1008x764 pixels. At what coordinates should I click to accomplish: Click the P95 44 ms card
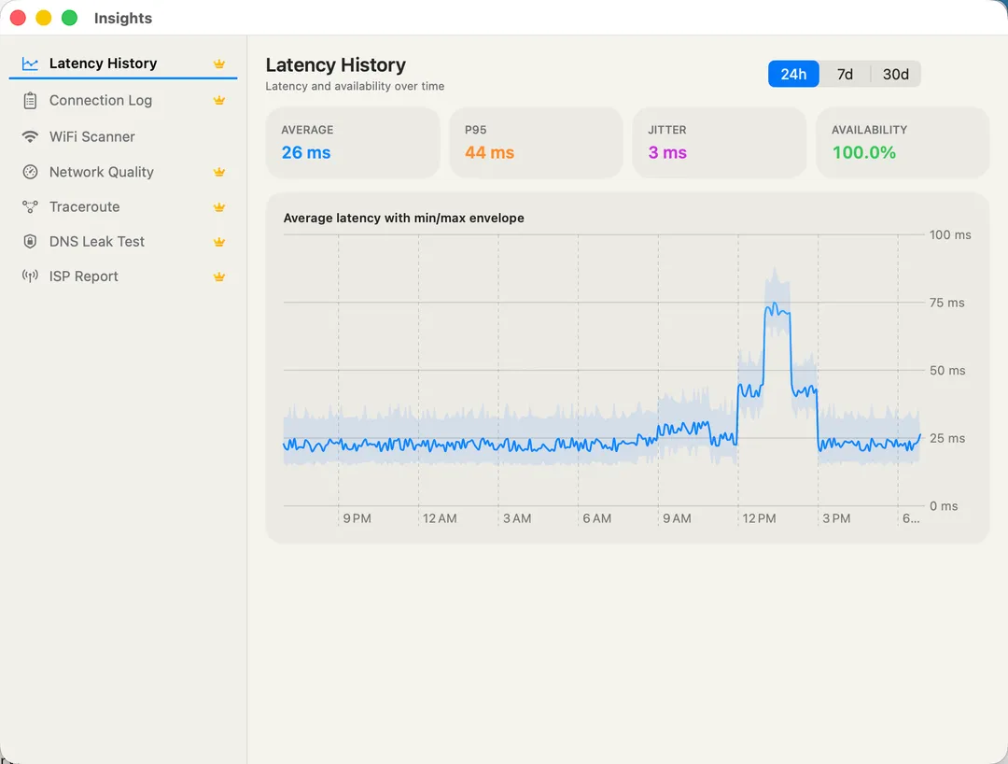[x=536, y=142]
